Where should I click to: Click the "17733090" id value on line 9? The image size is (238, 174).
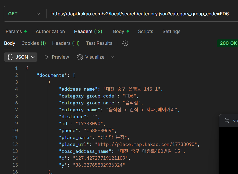point(89,124)
